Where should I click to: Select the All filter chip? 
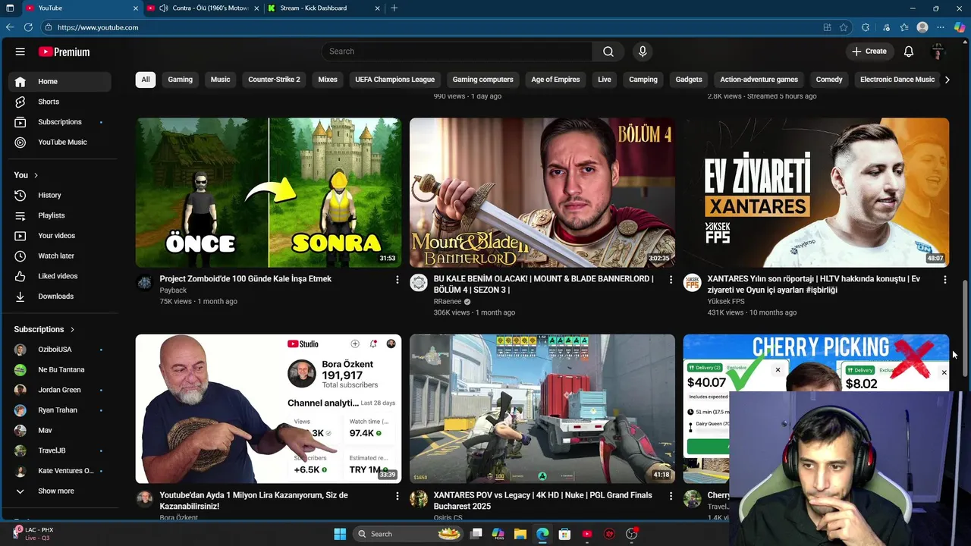click(146, 80)
